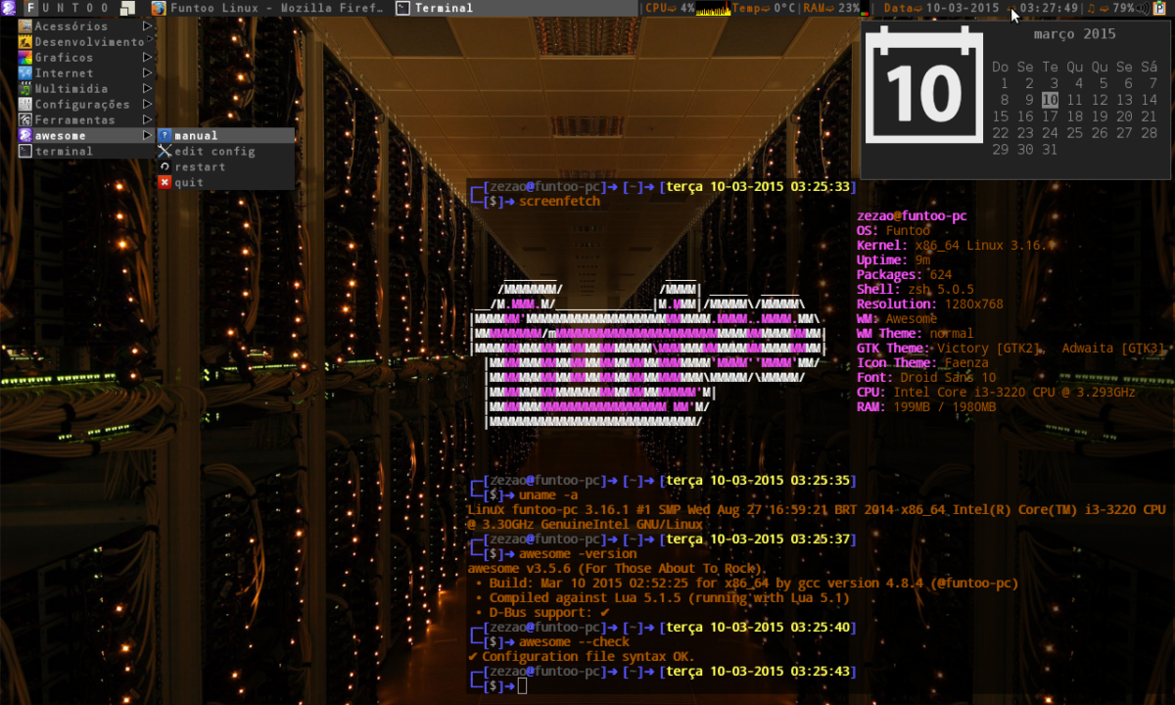Click the awesome -version command text
Screen dimensions: 1175x705
[x=579, y=554]
